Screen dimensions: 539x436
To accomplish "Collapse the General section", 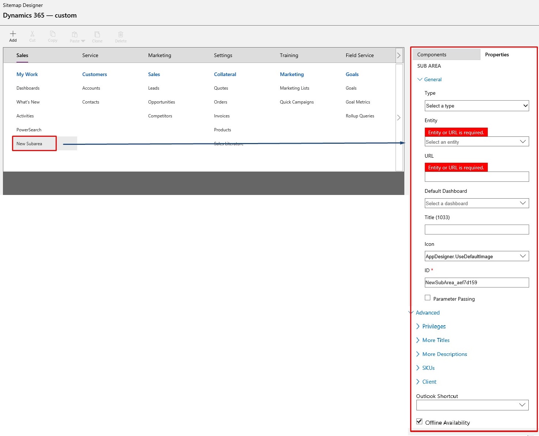I will (430, 79).
